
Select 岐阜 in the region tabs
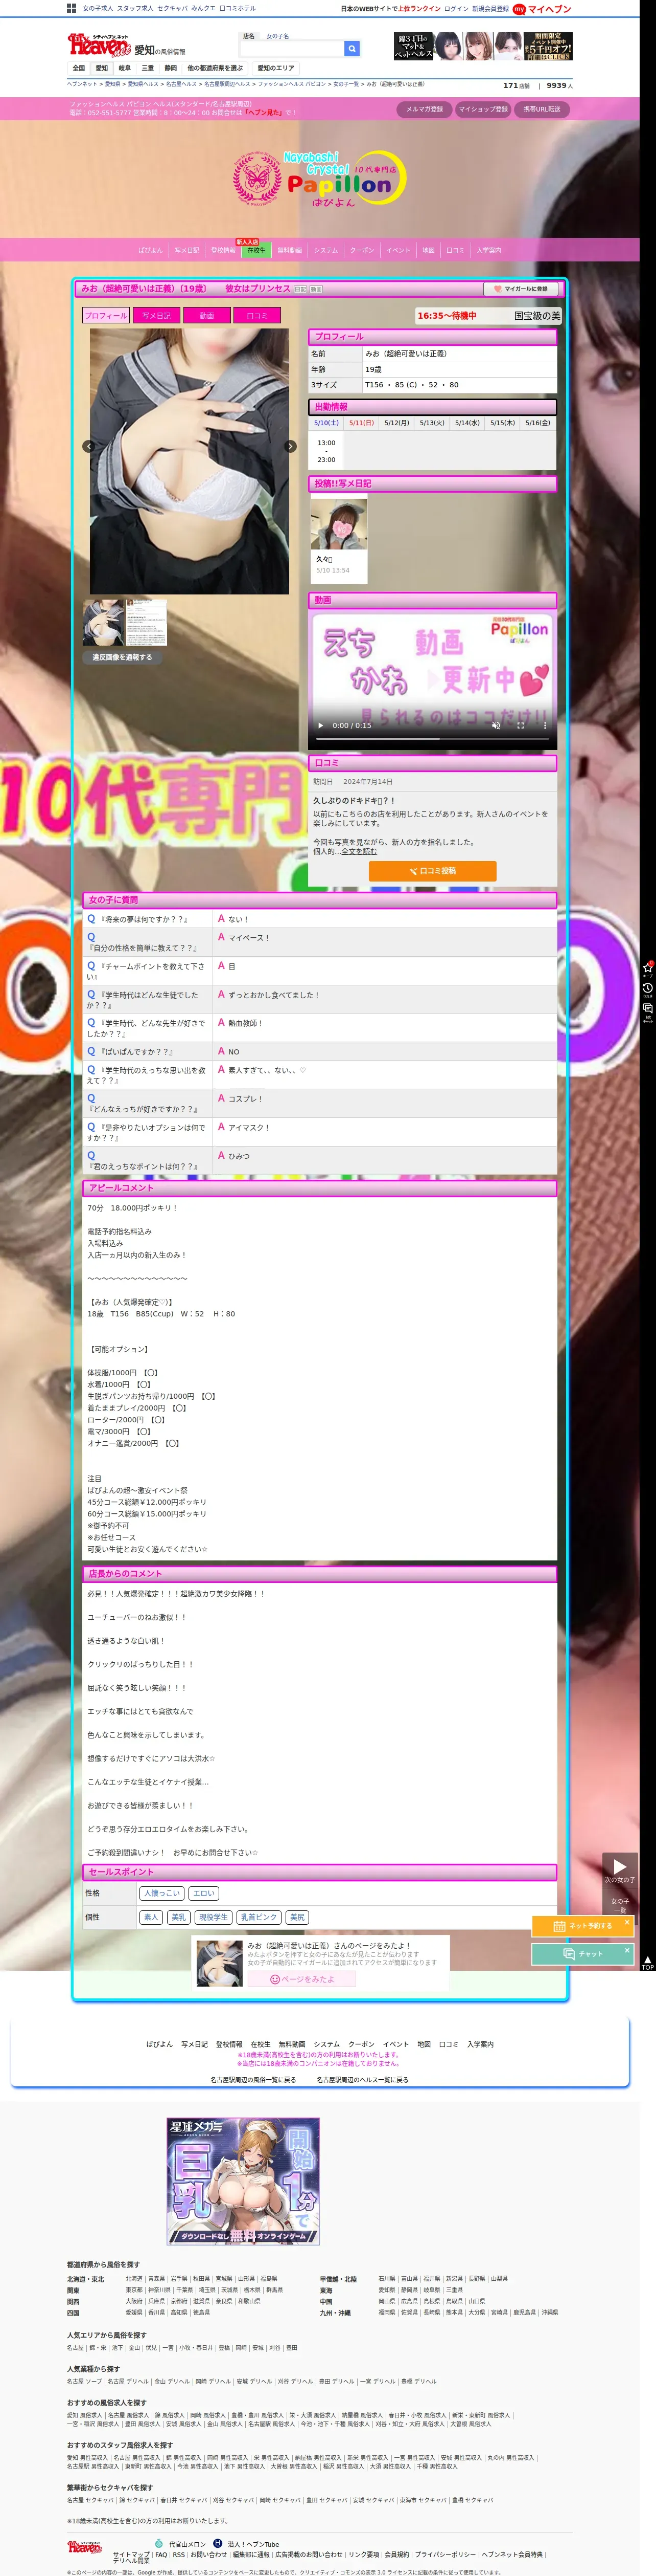point(125,68)
